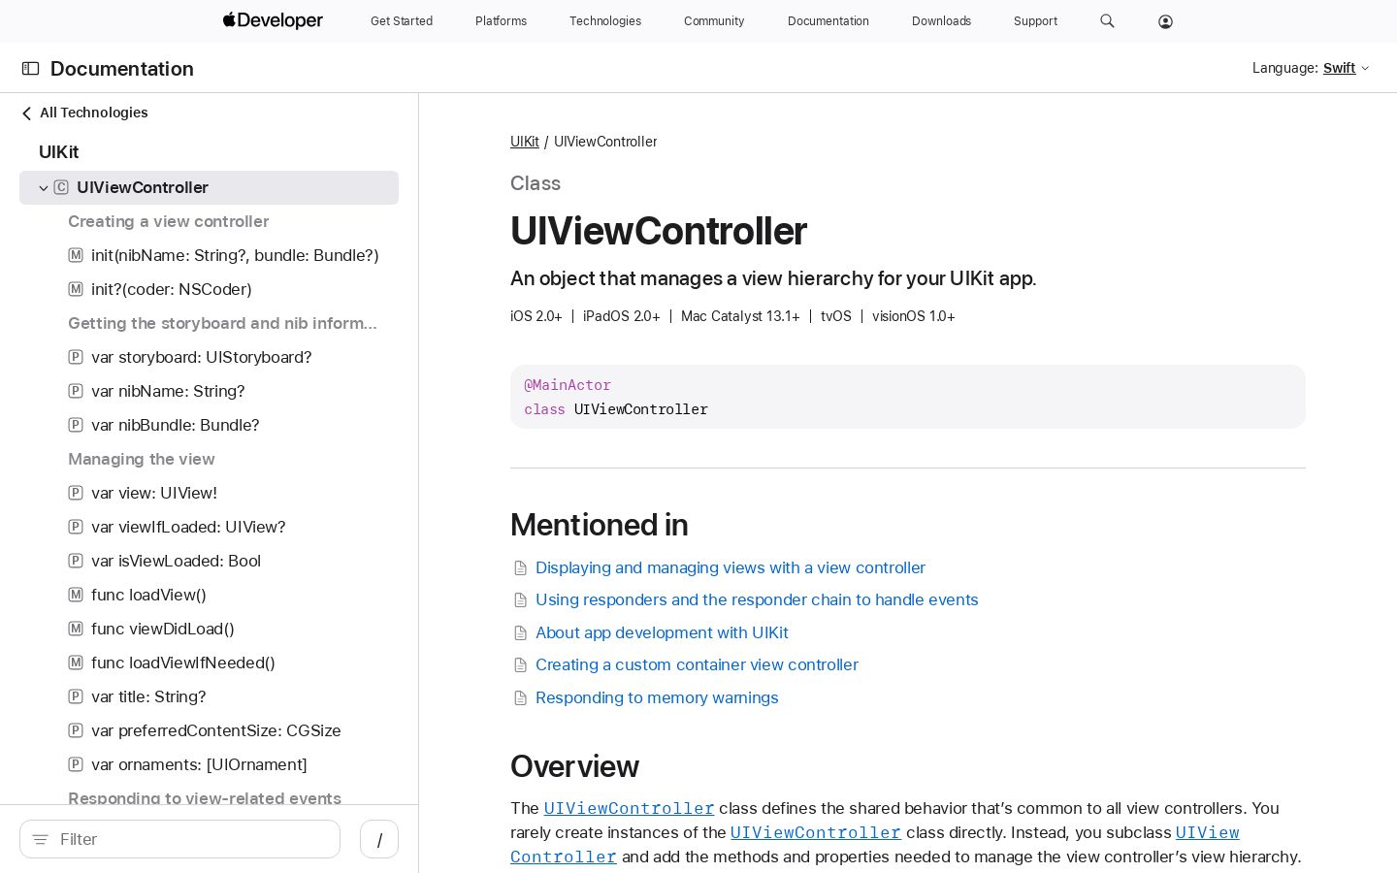
Task: Open the Platforms menu
Action: 501,21
